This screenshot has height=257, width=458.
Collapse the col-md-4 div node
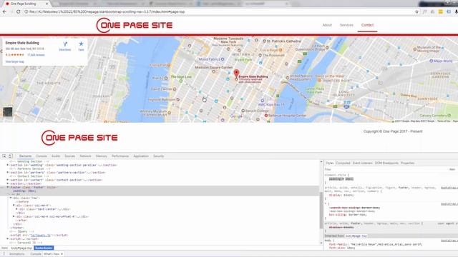pos(14,206)
